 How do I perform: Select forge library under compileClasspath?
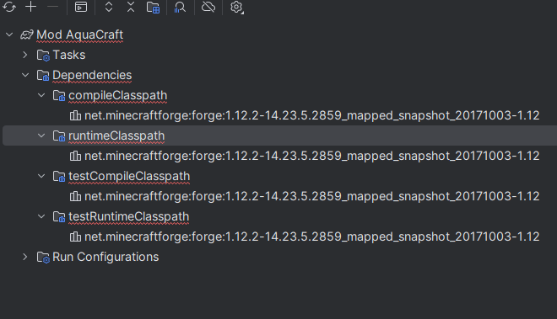pyautogui.click(x=312, y=115)
